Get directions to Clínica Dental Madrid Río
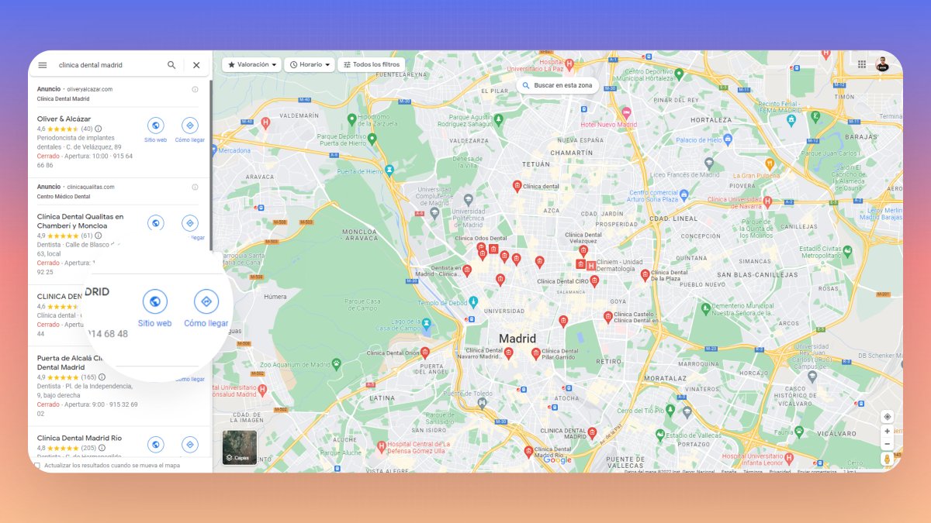Screen dimensions: 931x523 (x=189, y=445)
